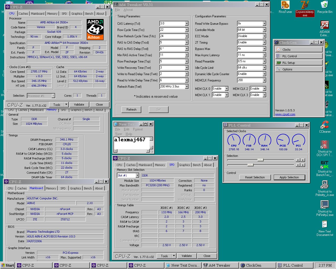The image size is (336, 269).
Task: Expand the Read Write Queue Bypass dropdown
Action: 264,23
